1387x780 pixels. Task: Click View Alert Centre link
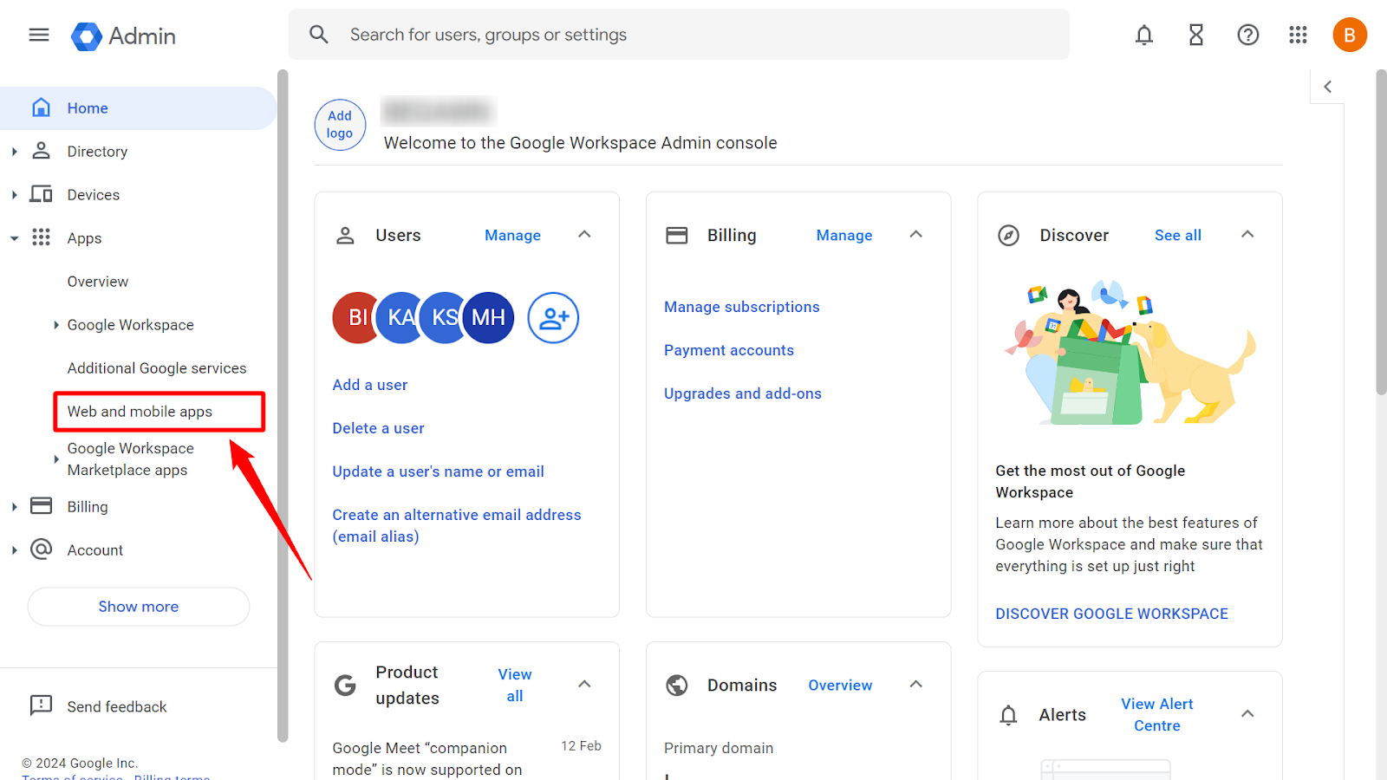pyautogui.click(x=1157, y=715)
